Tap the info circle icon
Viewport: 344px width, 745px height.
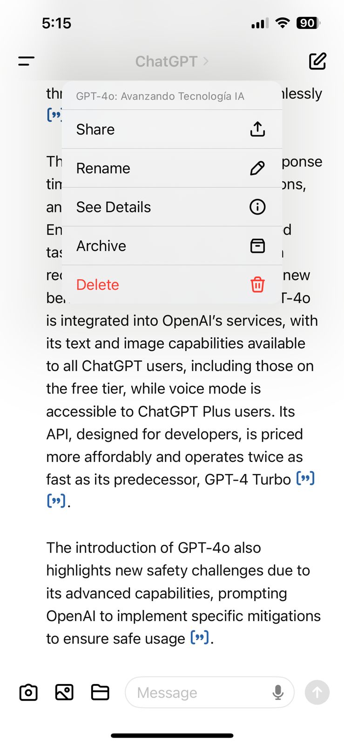[x=257, y=207]
